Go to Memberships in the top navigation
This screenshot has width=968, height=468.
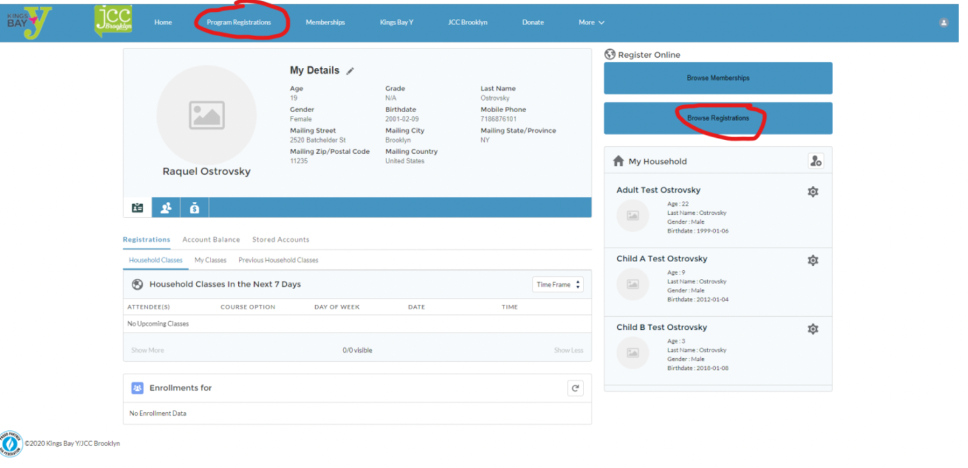point(325,22)
